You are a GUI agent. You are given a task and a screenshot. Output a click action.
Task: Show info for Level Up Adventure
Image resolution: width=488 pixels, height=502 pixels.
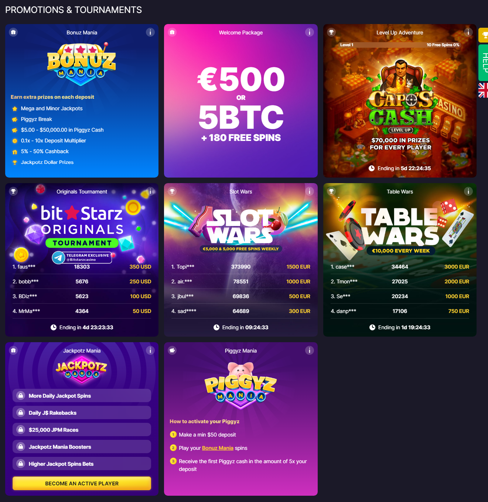[468, 32]
